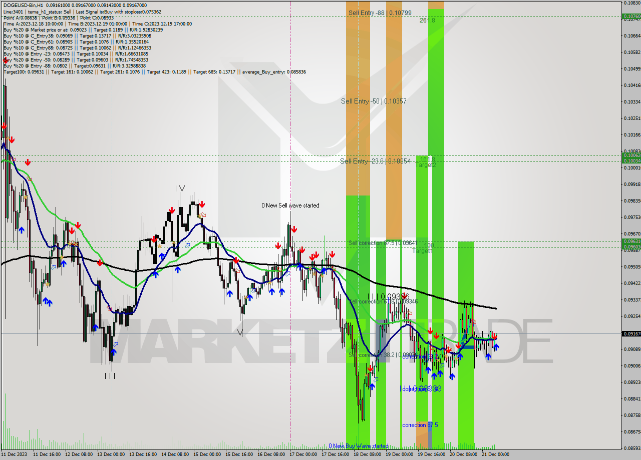
Task: Click the 'Sell Entry -50 | 0.10357' label
Action: point(374,101)
